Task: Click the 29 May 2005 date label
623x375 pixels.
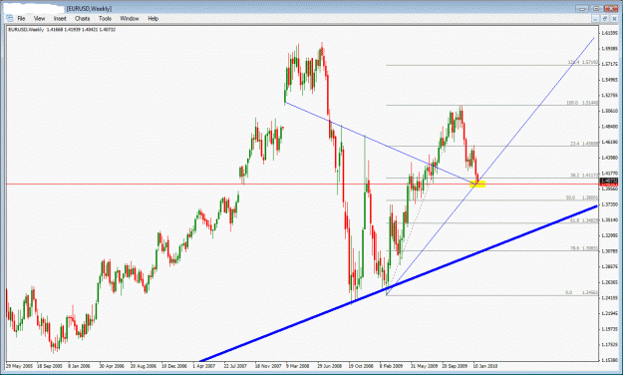Action: (20, 366)
